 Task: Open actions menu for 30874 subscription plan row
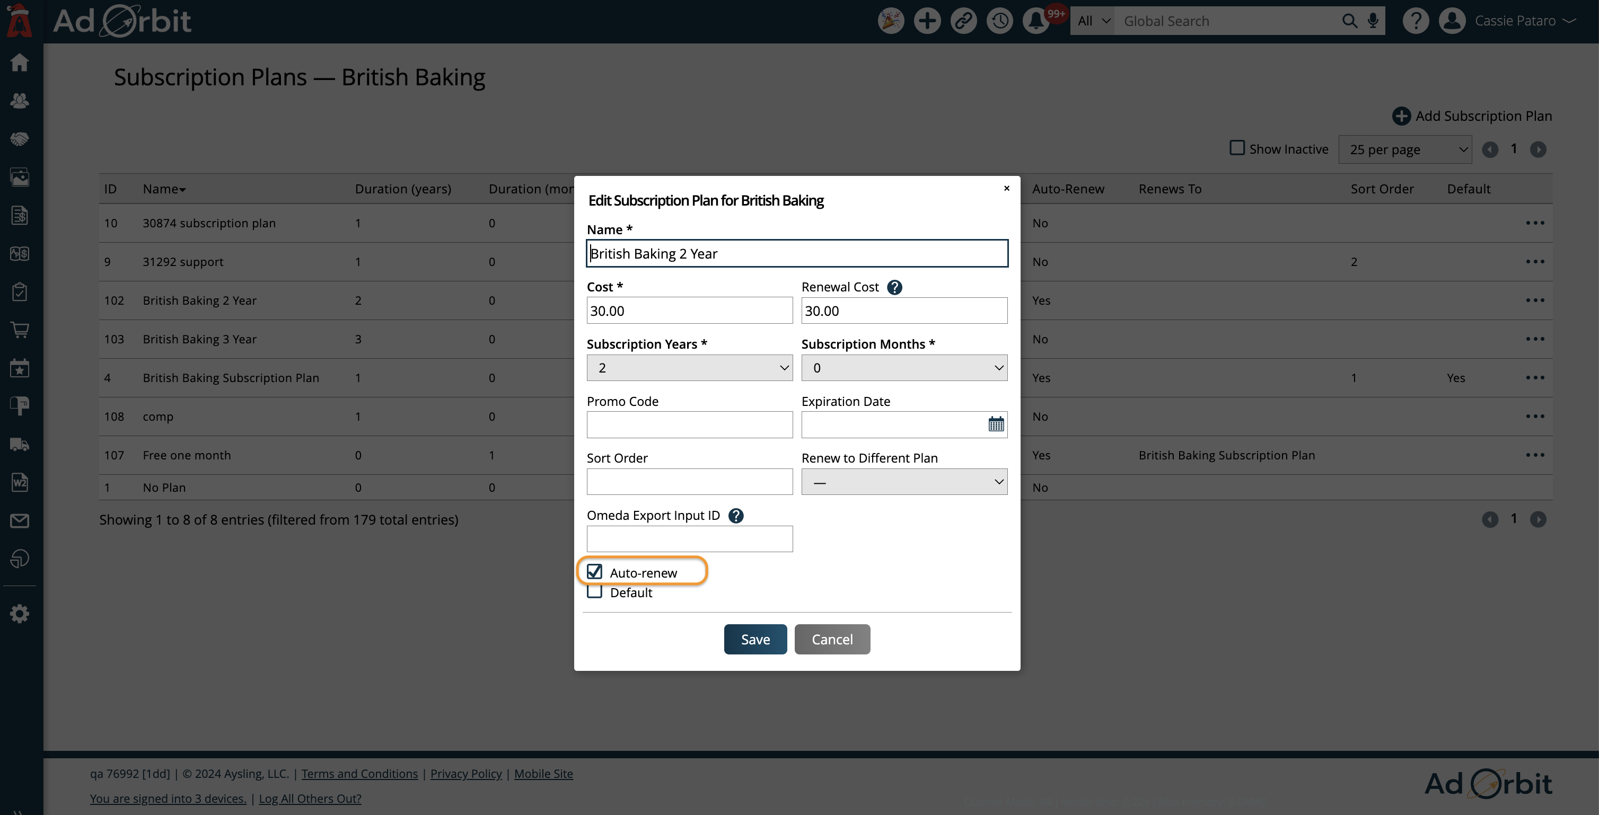click(x=1534, y=223)
